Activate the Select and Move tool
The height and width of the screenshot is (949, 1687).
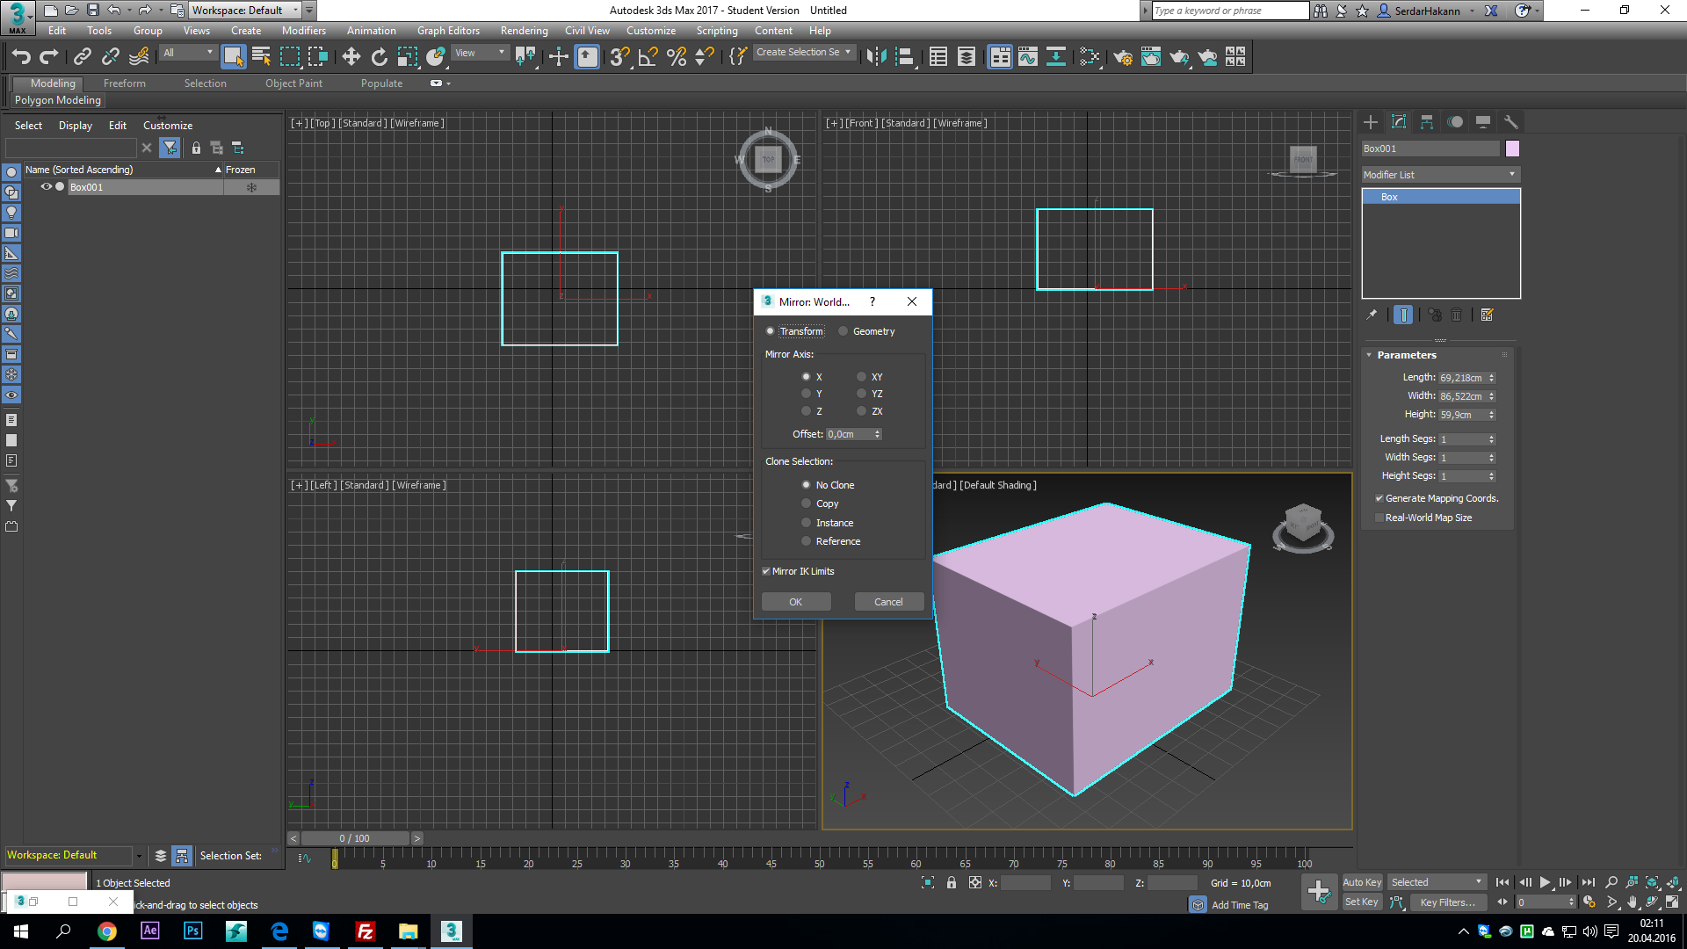coord(351,56)
